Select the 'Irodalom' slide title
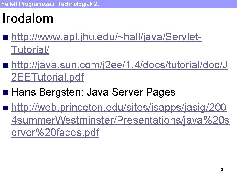 click(x=28, y=19)
